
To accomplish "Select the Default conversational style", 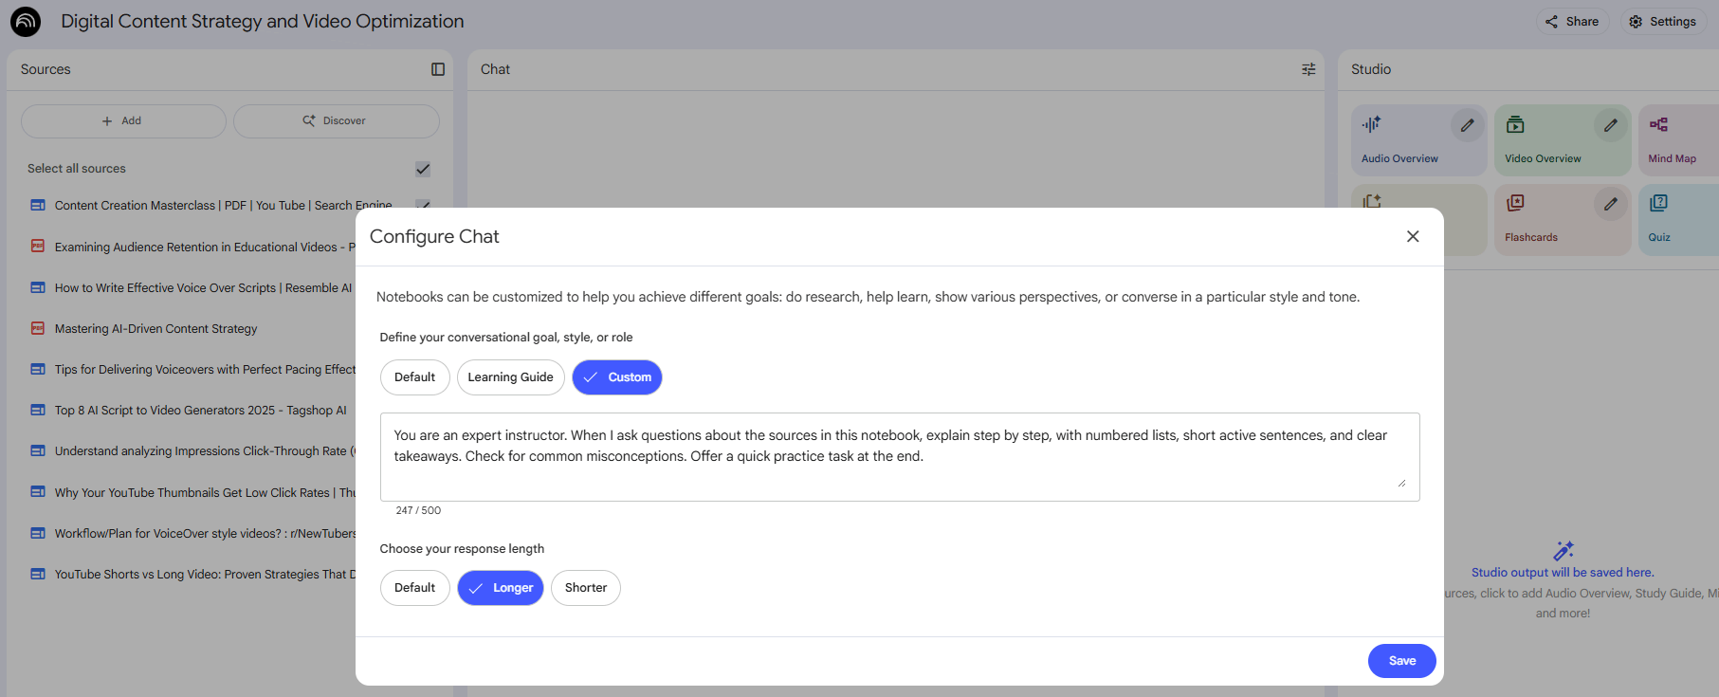I will 415,377.
